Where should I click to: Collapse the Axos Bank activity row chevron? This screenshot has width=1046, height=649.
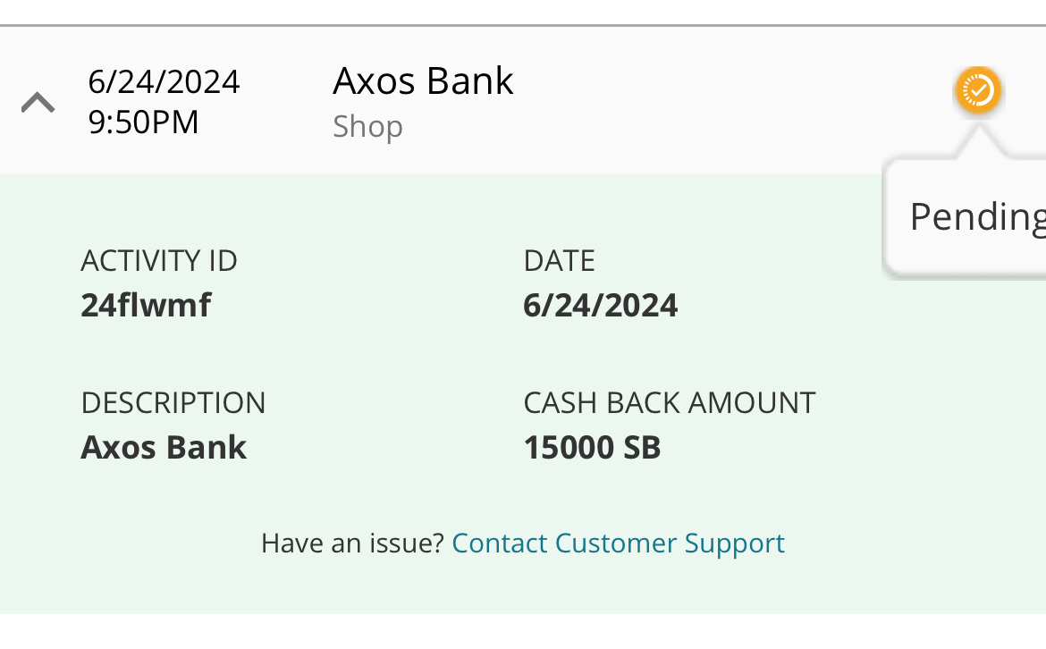pos(38,102)
